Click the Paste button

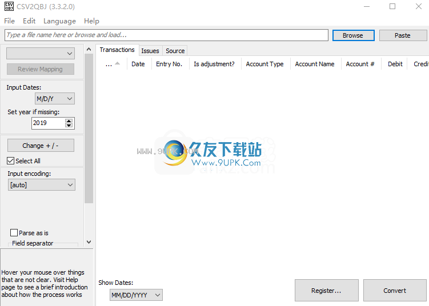(x=403, y=35)
